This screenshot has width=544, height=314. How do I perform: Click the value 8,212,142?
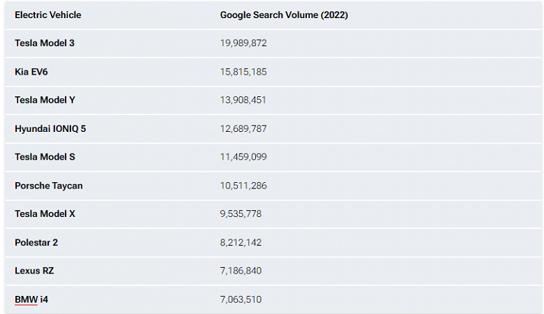coord(241,242)
